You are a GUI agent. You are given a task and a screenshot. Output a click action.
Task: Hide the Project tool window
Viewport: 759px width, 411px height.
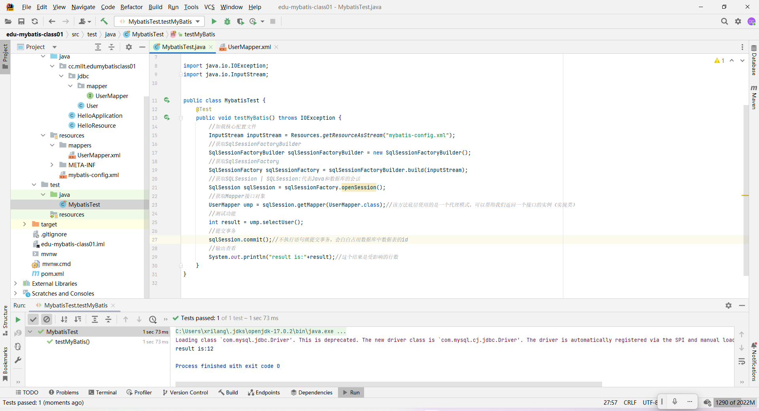pyautogui.click(x=142, y=47)
